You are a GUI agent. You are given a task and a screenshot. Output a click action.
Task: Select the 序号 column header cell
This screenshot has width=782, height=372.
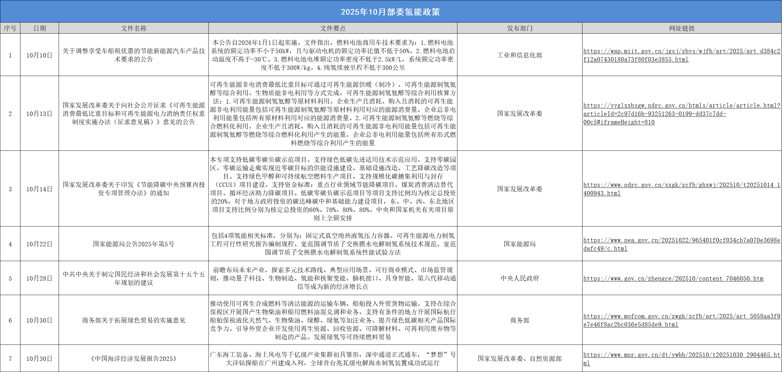(x=10, y=28)
